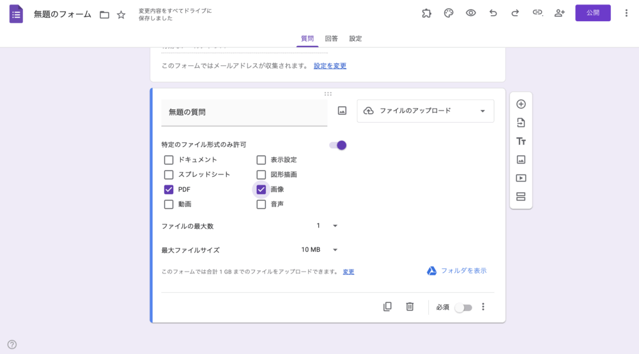Click the 公開 publish button

click(x=592, y=13)
